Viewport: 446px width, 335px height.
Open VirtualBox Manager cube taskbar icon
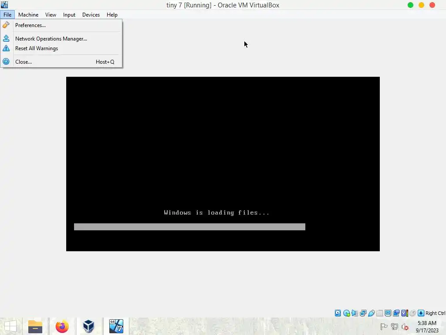point(88,326)
